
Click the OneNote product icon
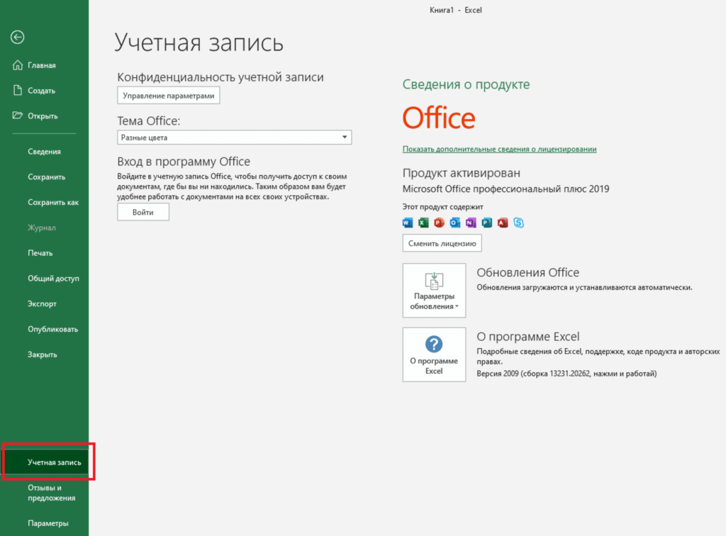point(471,223)
